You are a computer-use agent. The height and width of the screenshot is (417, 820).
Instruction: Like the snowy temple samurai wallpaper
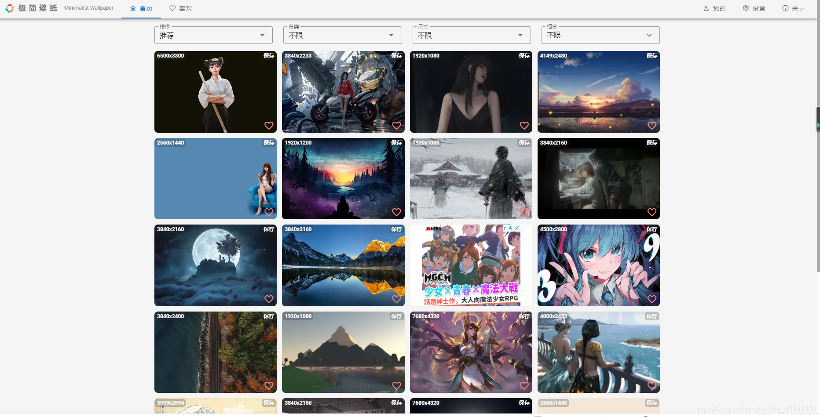click(x=524, y=212)
